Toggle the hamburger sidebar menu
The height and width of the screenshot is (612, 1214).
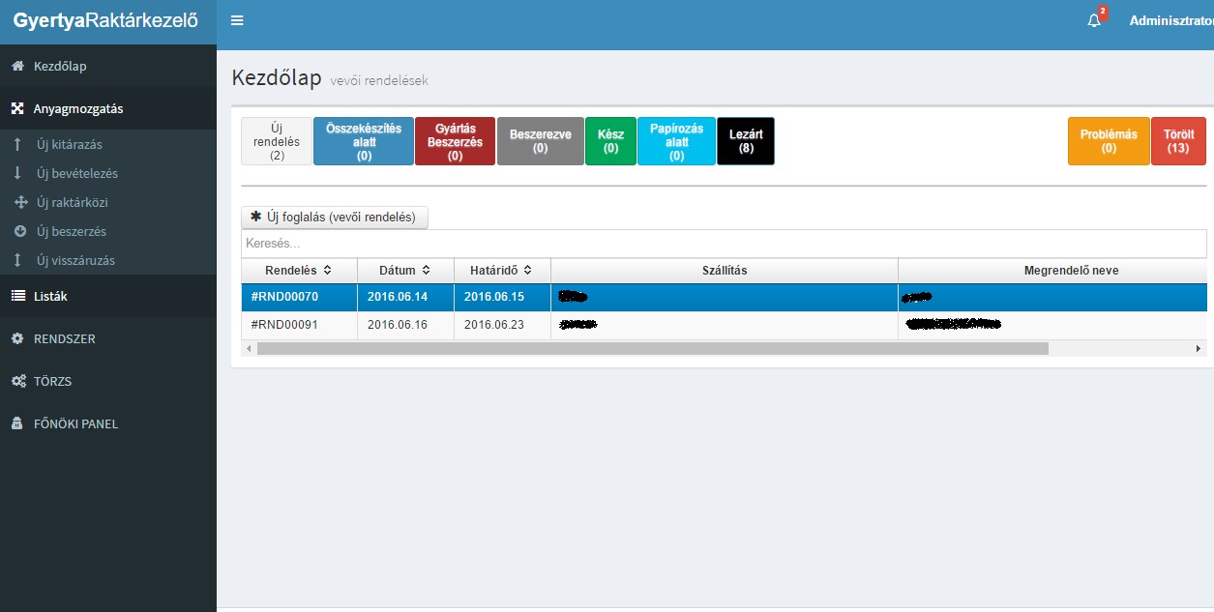(x=237, y=20)
